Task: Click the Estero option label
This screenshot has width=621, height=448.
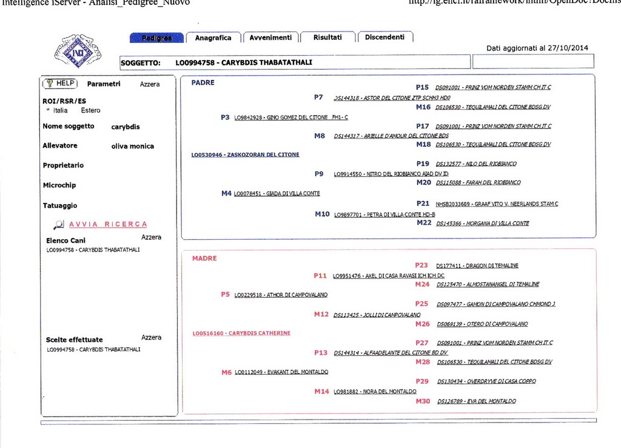Action: click(x=91, y=110)
